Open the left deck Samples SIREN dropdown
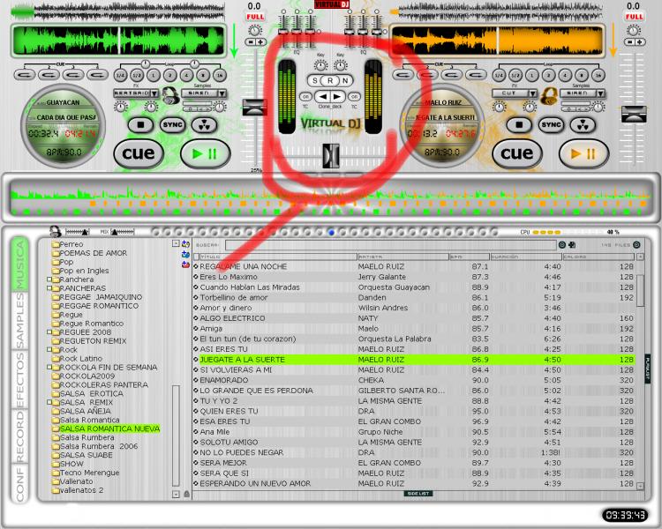The height and width of the screenshot is (529, 662). tap(222, 93)
